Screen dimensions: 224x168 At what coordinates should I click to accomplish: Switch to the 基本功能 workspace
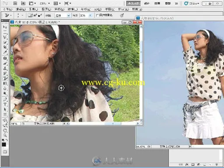[x=133, y=3]
